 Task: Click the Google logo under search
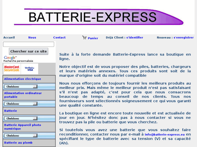click(10, 57)
